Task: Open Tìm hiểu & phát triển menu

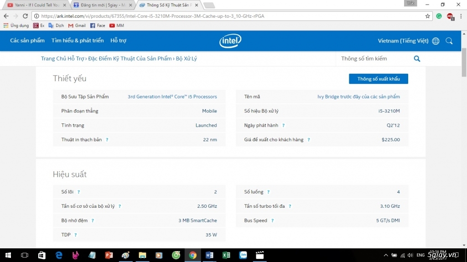Action: [78, 41]
